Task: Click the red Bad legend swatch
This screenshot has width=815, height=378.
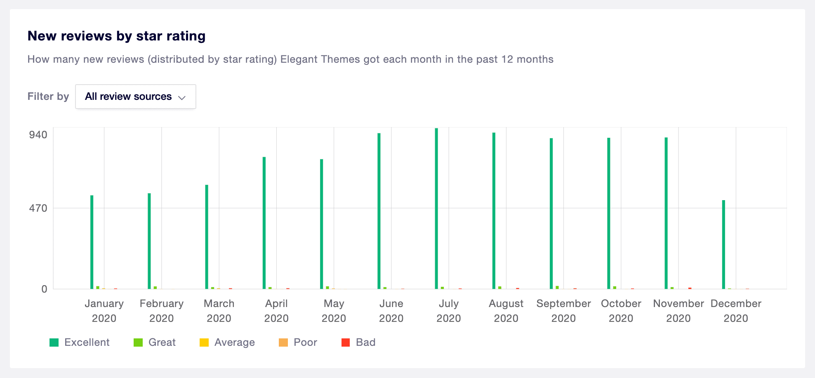Action: [x=345, y=342]
